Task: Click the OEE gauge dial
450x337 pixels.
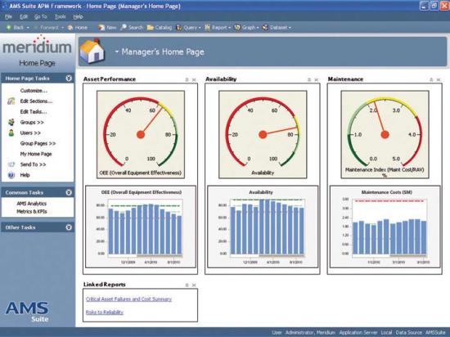Action: coord(141,134)
